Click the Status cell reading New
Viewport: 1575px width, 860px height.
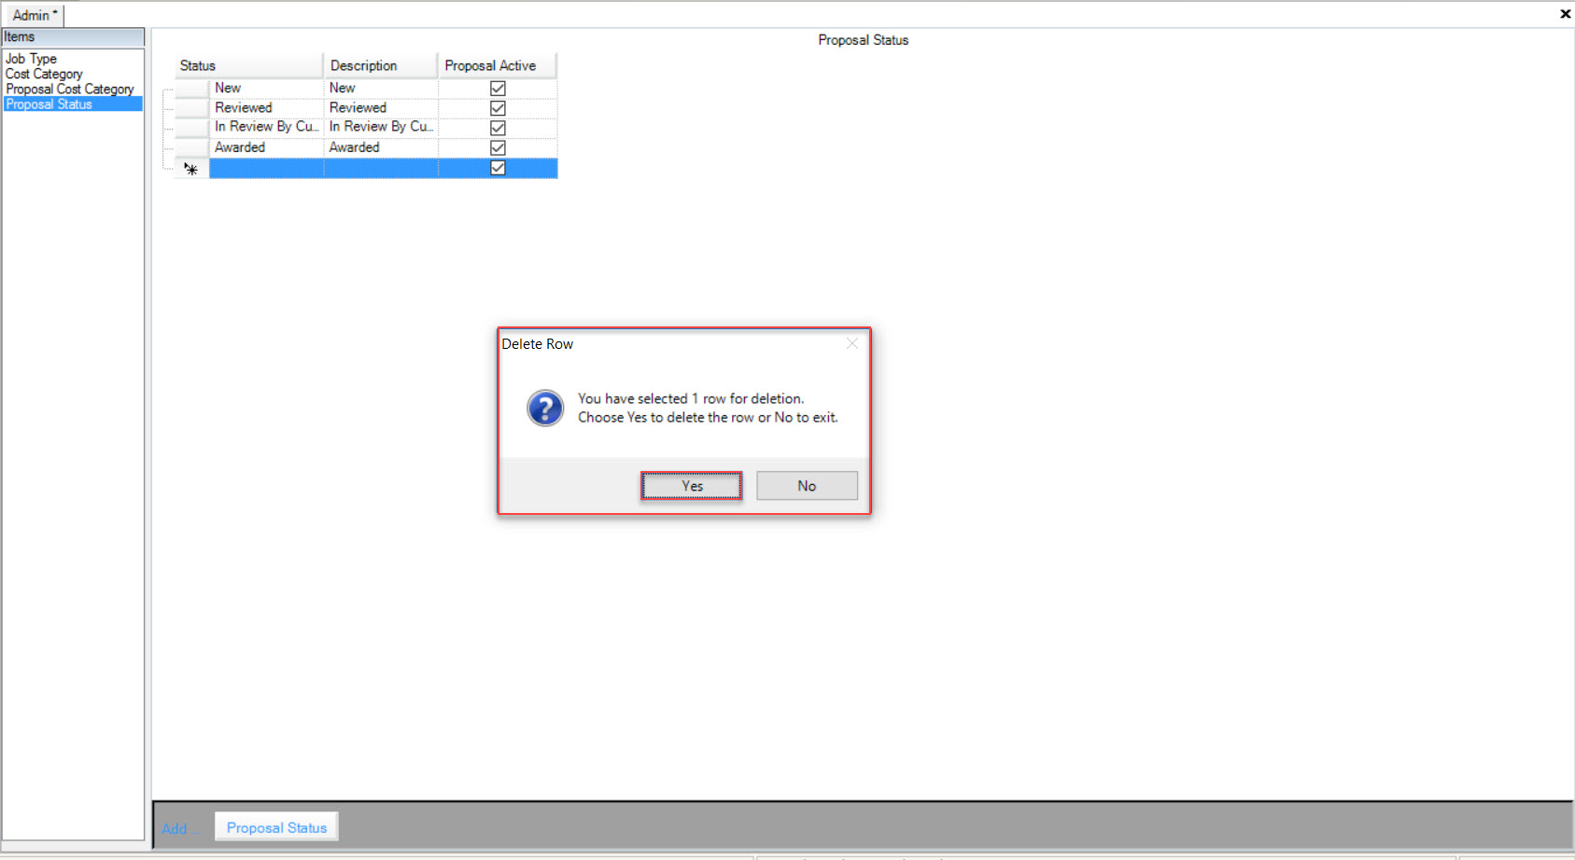pos(266,89)
